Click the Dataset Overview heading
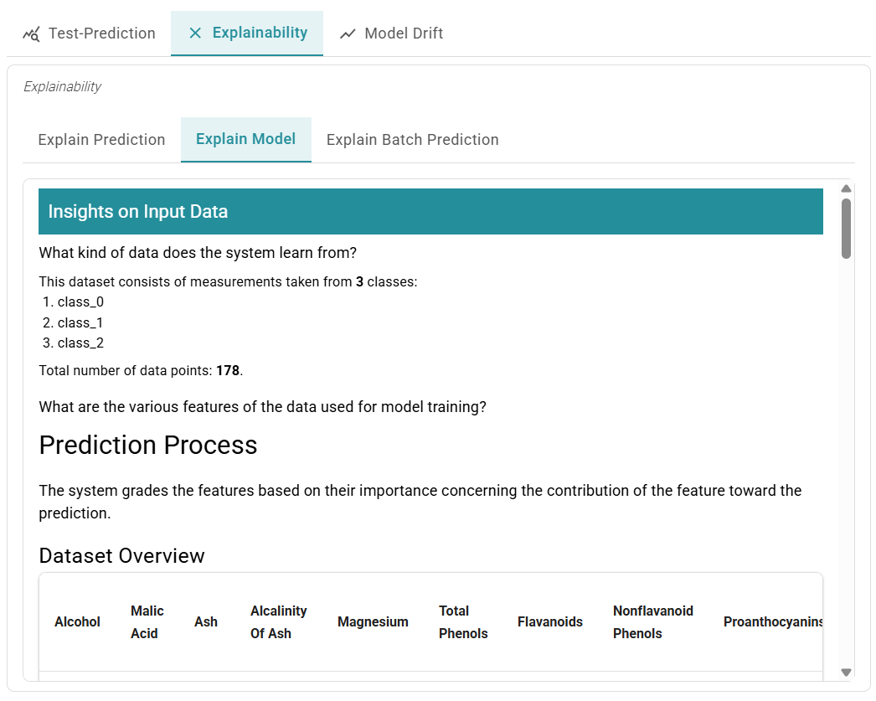The image size is (876, 701). [x=121, y=555]
